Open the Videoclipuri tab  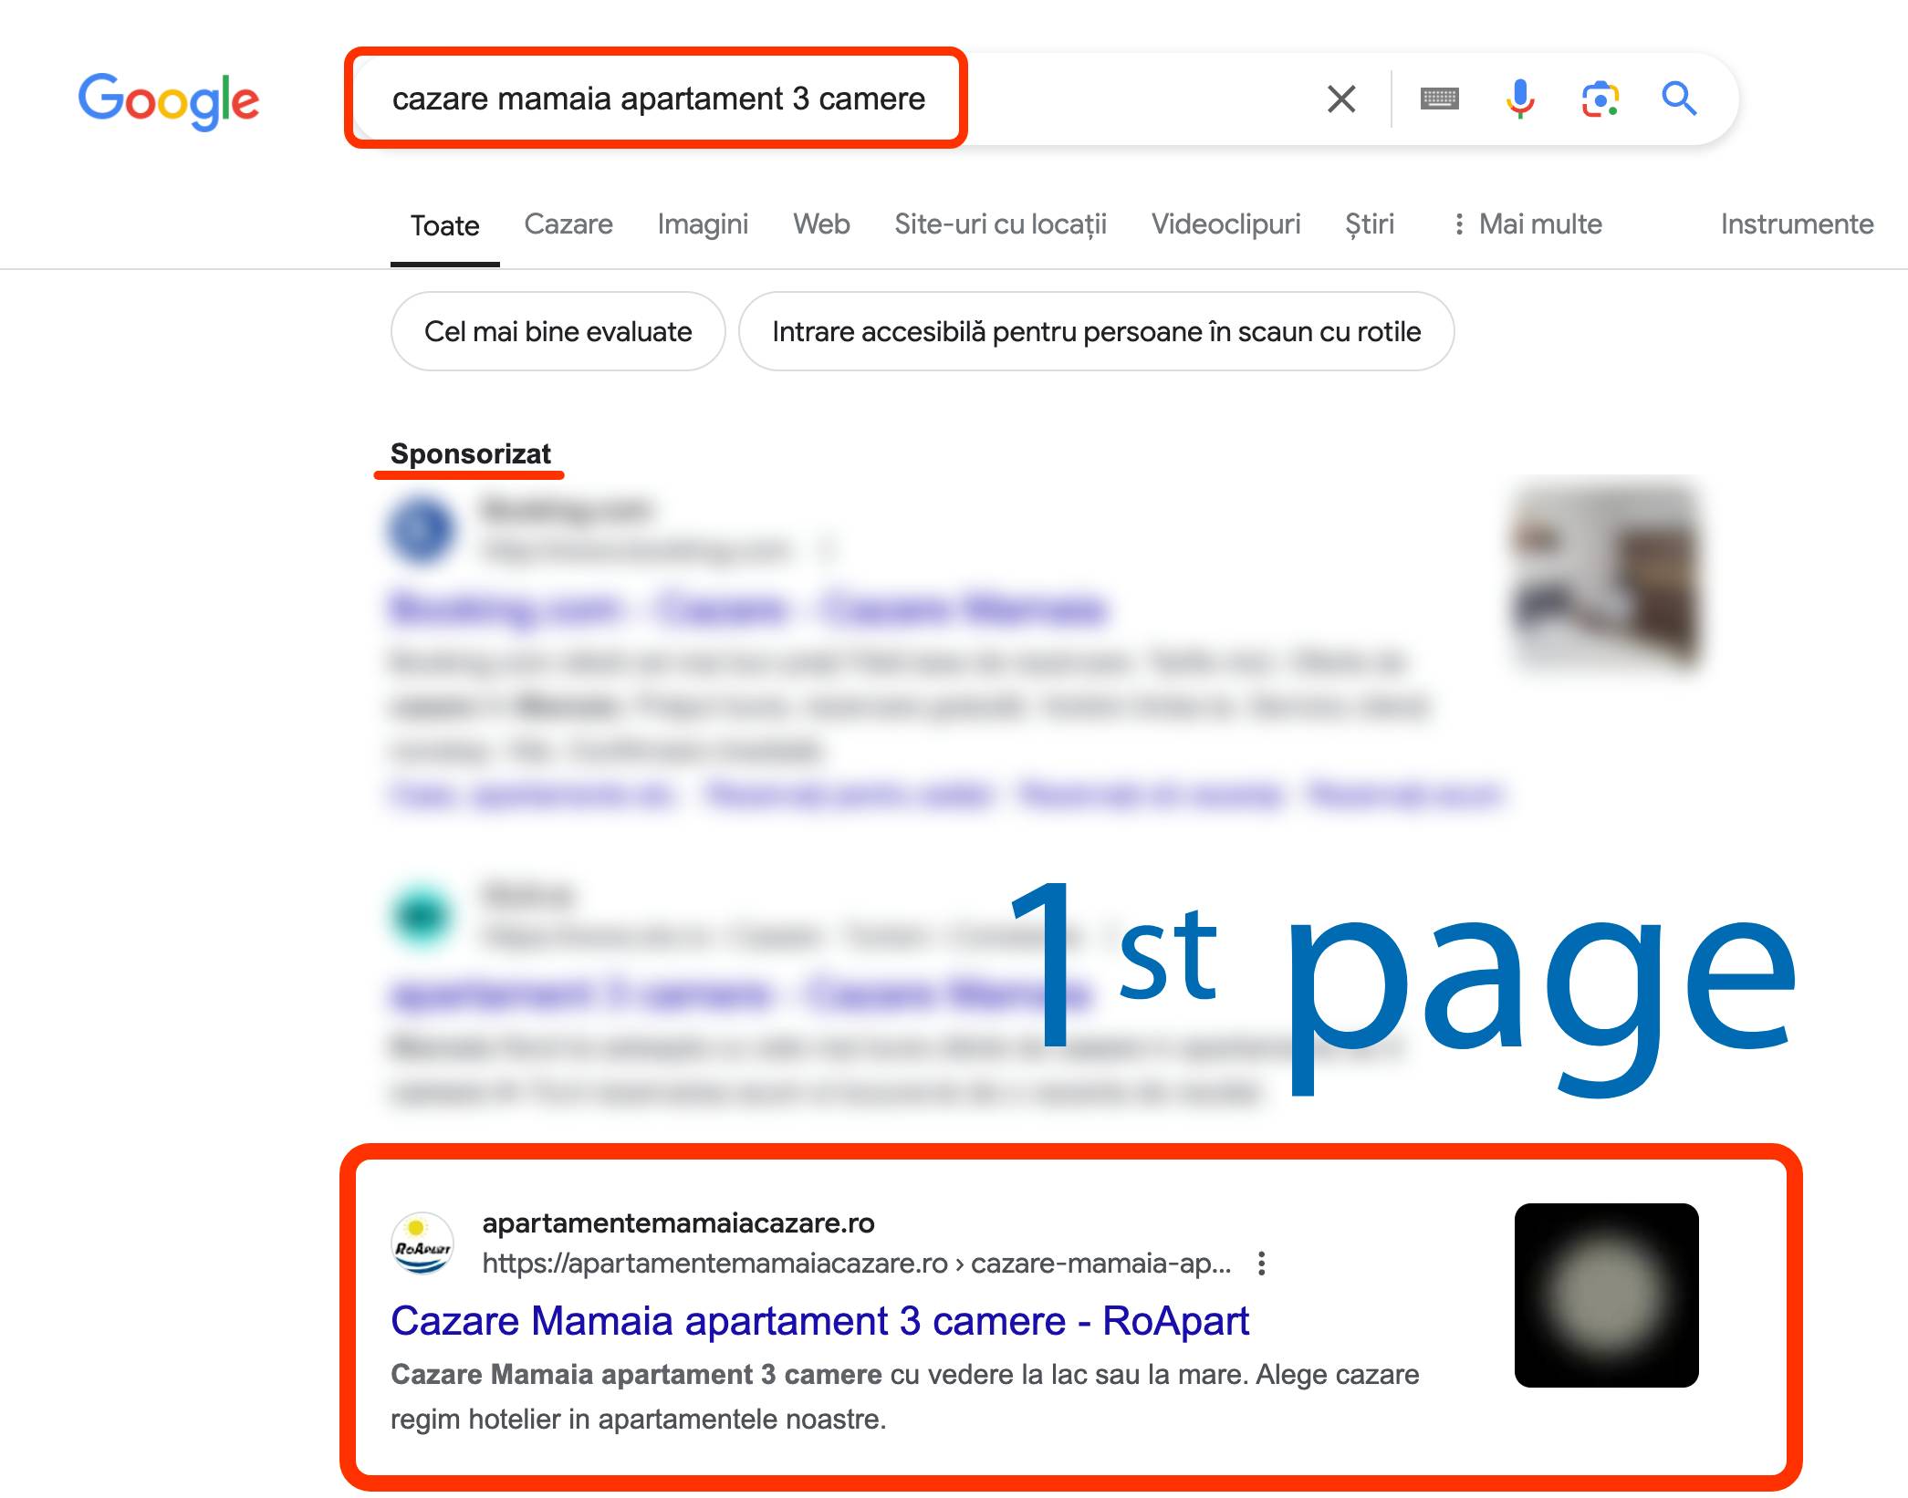(1225, 224)
